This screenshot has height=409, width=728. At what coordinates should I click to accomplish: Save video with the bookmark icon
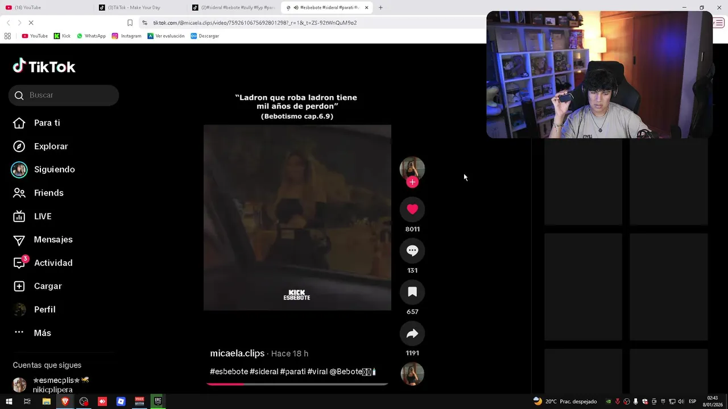coord(412,292)
